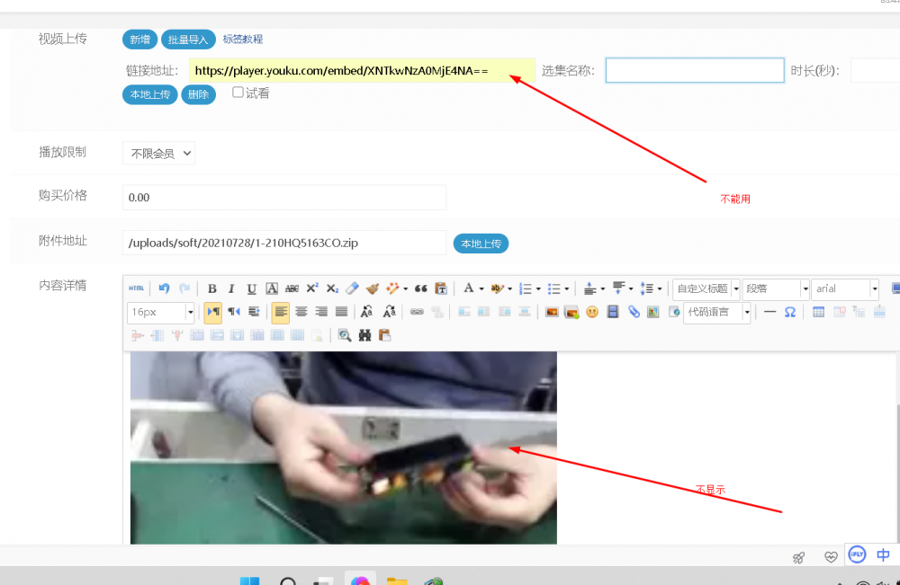Expand the line spacing options arrow

point(660,288)
